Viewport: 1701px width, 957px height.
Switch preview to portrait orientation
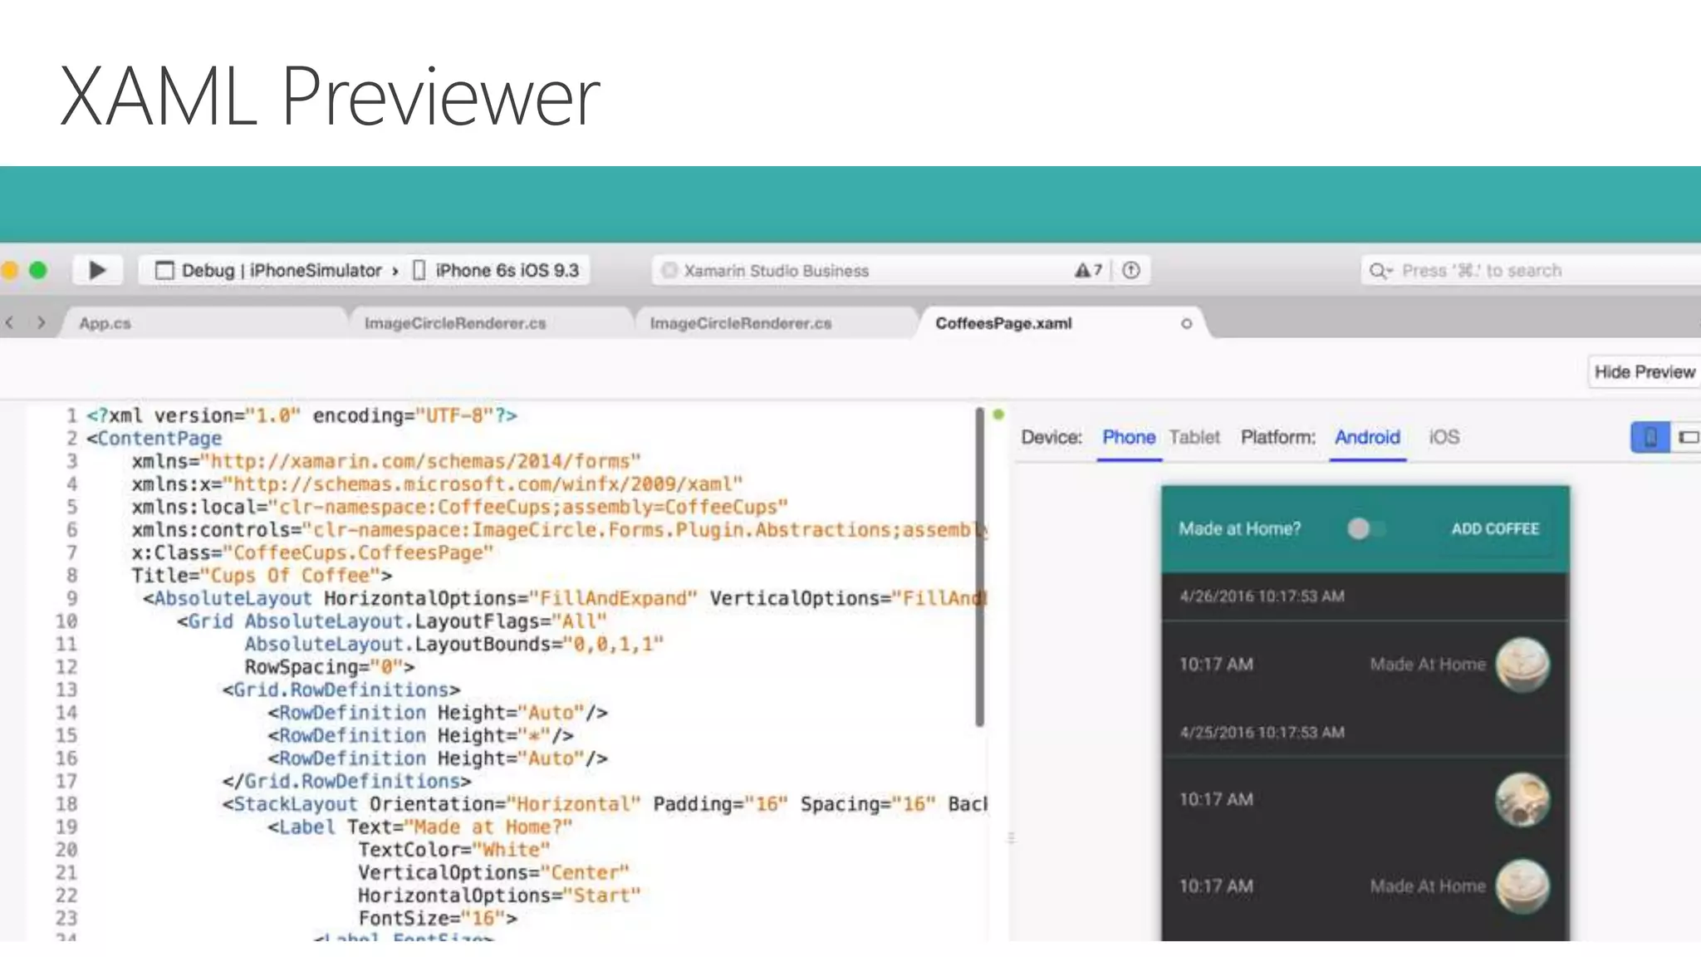pyautogui.click(x=1650, y=437)
